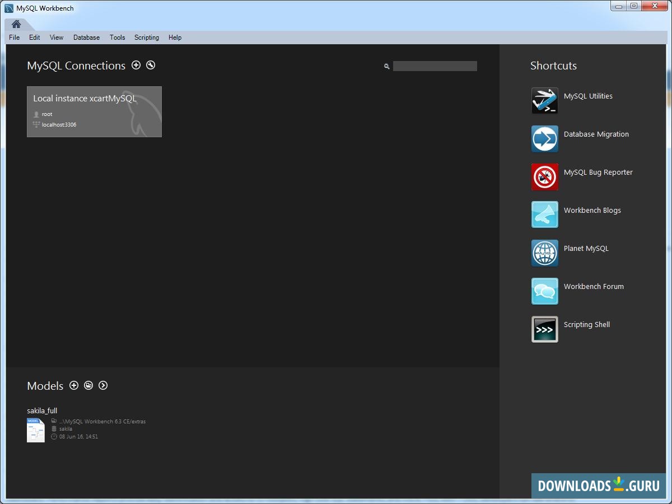Maximize the MySQL Workbench window

tap(634, 6)
